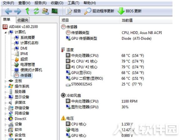Click the 当前值 column header
Viewport: 180px width, 140px height.
coord(127,20)
